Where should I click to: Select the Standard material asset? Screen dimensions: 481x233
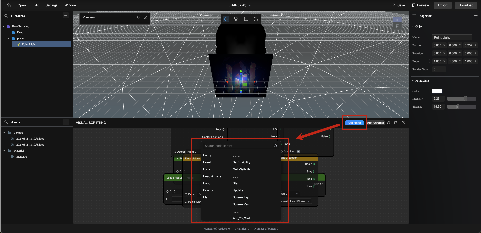(22, 157)
